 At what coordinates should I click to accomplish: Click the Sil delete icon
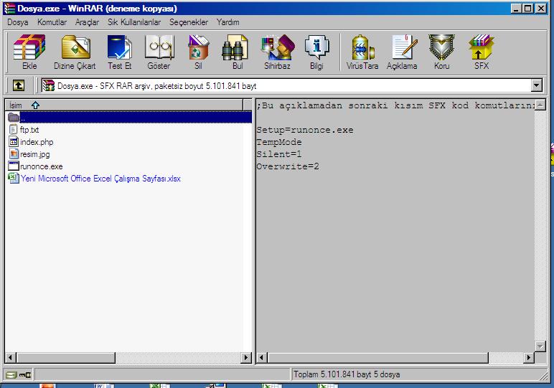click(x=198, y=52)
